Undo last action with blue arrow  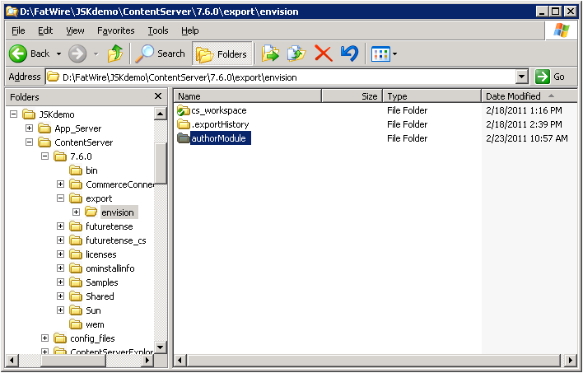[x=349, y=54]
